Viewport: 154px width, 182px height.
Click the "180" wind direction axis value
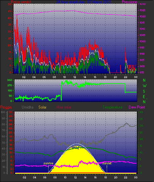(10, 91)
